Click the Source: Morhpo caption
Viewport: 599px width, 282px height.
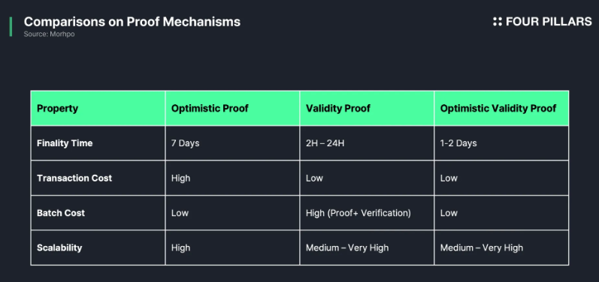point(49,34)
